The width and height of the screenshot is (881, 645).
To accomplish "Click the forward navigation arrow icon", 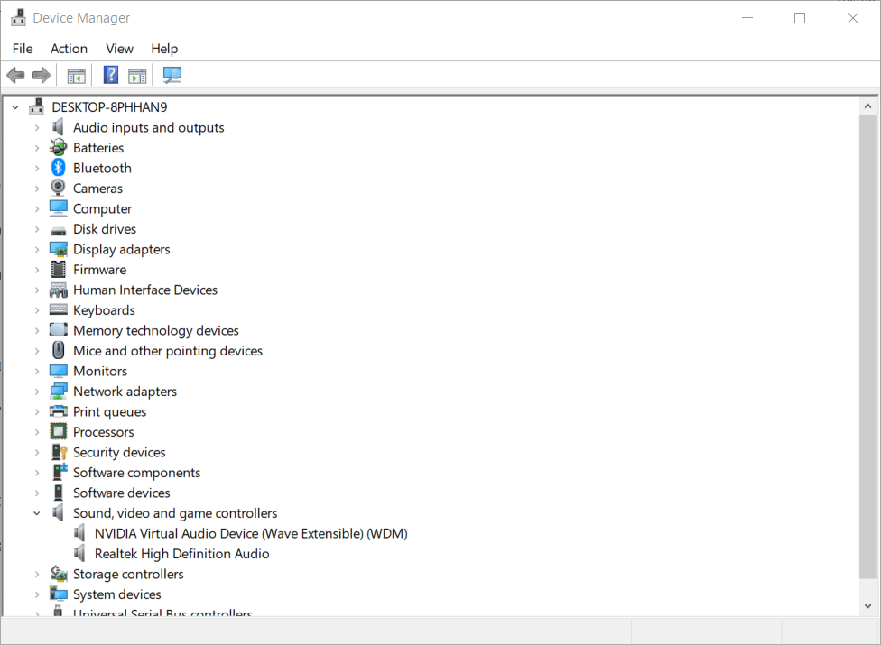I will 41,75.
